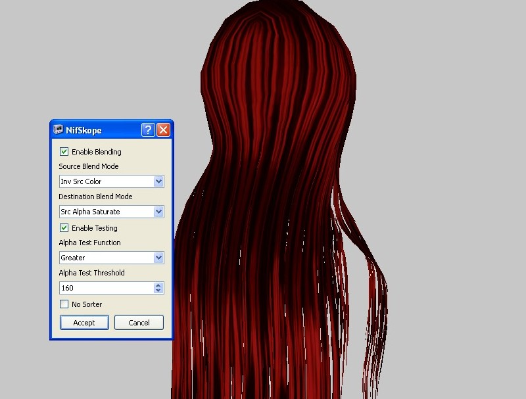Click the Accept button
The image size is (526, 399).
pos(84,323)
